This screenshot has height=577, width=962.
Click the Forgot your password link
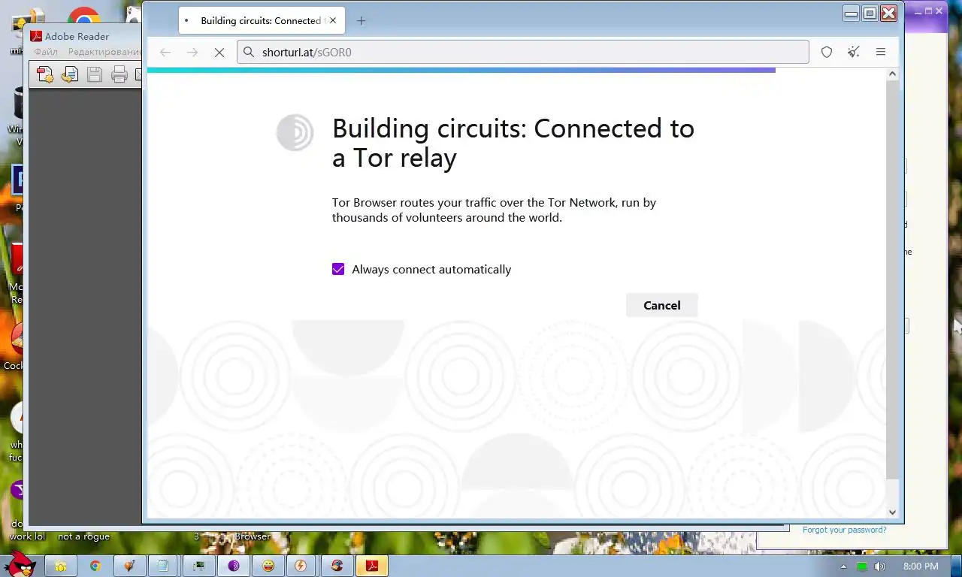[844, 530]
